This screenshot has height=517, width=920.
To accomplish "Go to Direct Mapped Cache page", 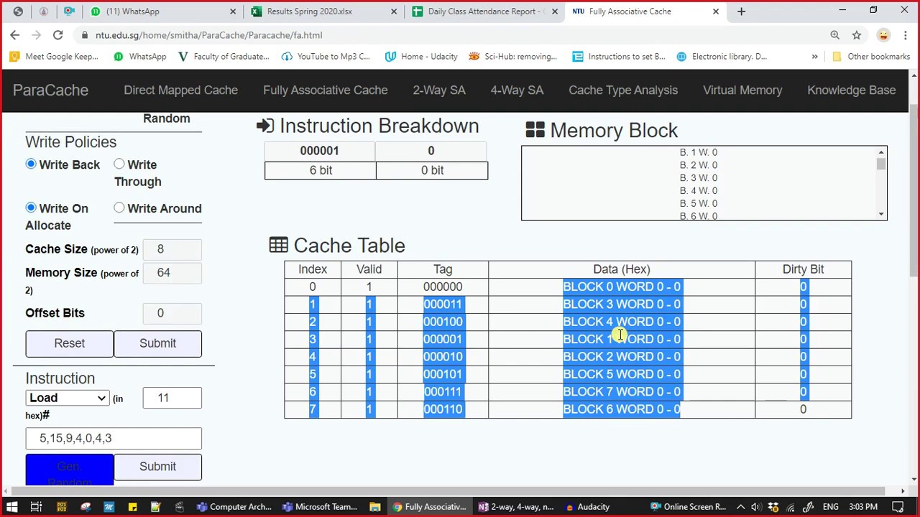I will (x=180, y=90).
